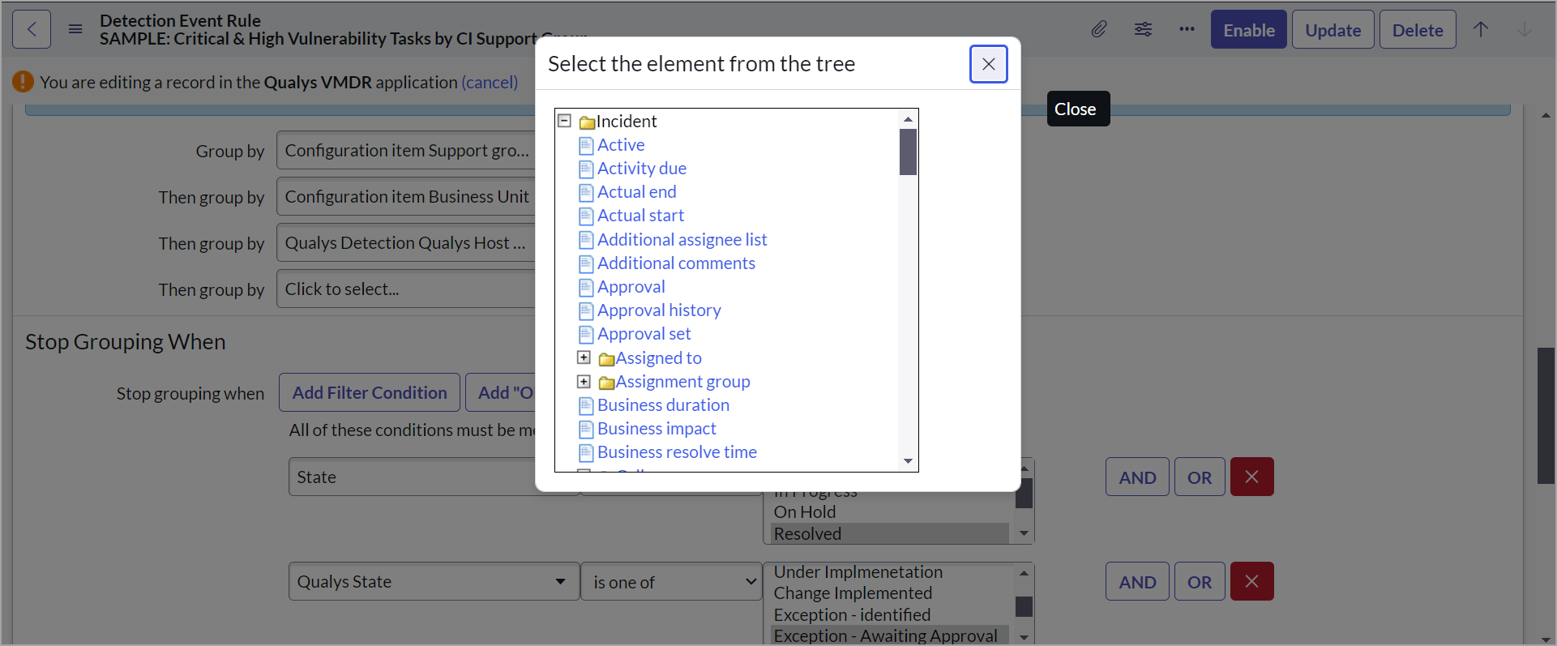This screenshot has height=646, width=1557.
Task: Click the page vertical scrollbar thumb
Action: tap(1546, 416)
